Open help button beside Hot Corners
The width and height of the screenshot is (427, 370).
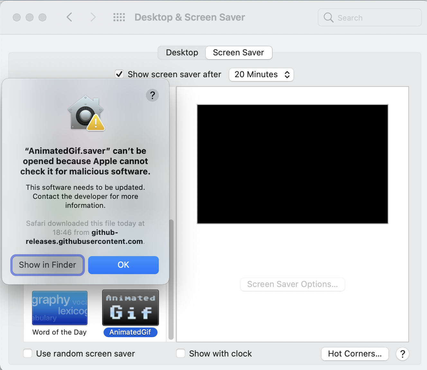(402, 354)
